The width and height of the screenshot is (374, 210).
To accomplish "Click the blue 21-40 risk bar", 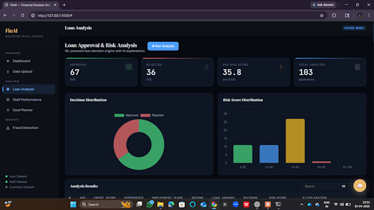I will 269,154.
